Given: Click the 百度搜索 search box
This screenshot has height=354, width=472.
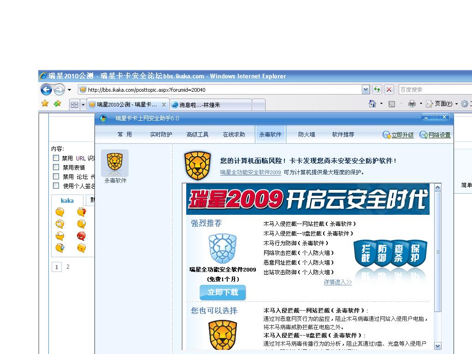Looking at the screenshot, I should point(435,90).
